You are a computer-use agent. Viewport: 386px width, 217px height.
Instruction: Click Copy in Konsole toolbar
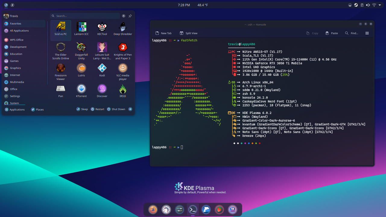click(x=312, y=33)
